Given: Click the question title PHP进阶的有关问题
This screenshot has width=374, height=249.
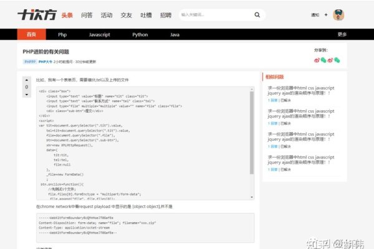Looking at the screenshot, I should (46, 52).
